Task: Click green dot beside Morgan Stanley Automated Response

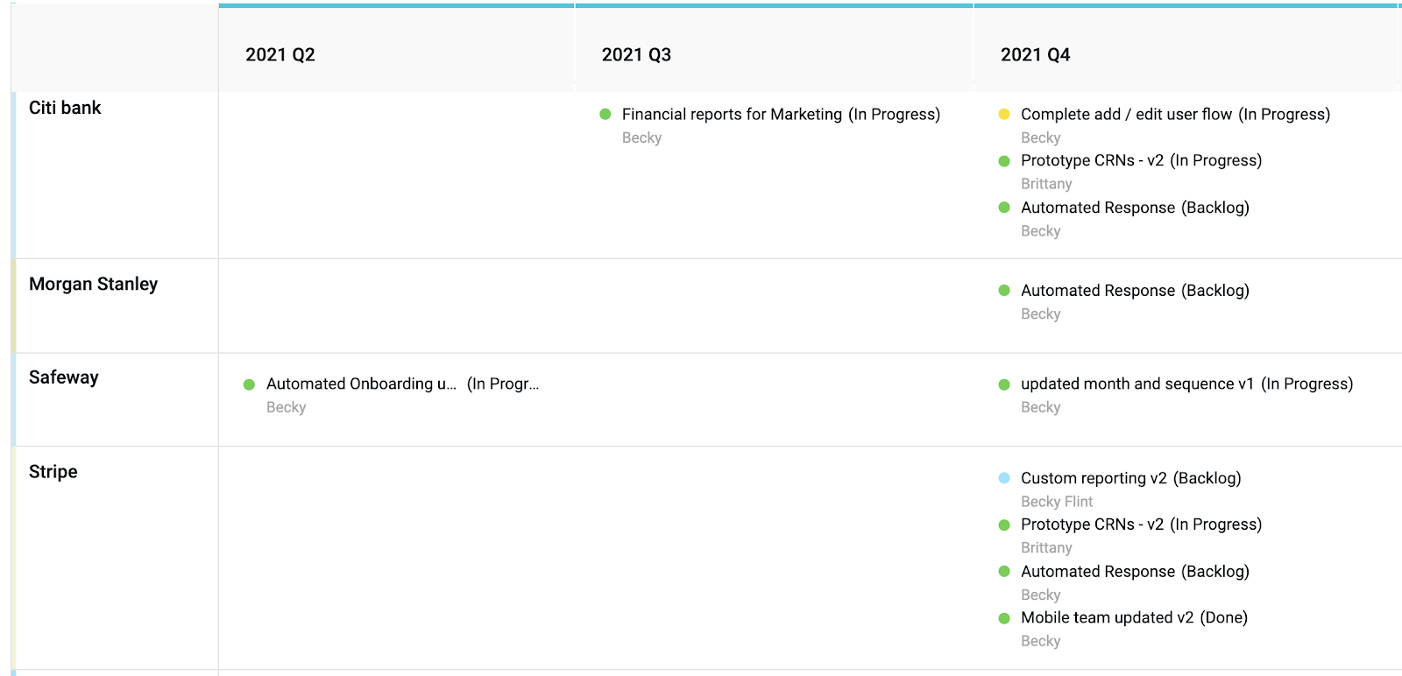Action: (x=1004, y=291)
